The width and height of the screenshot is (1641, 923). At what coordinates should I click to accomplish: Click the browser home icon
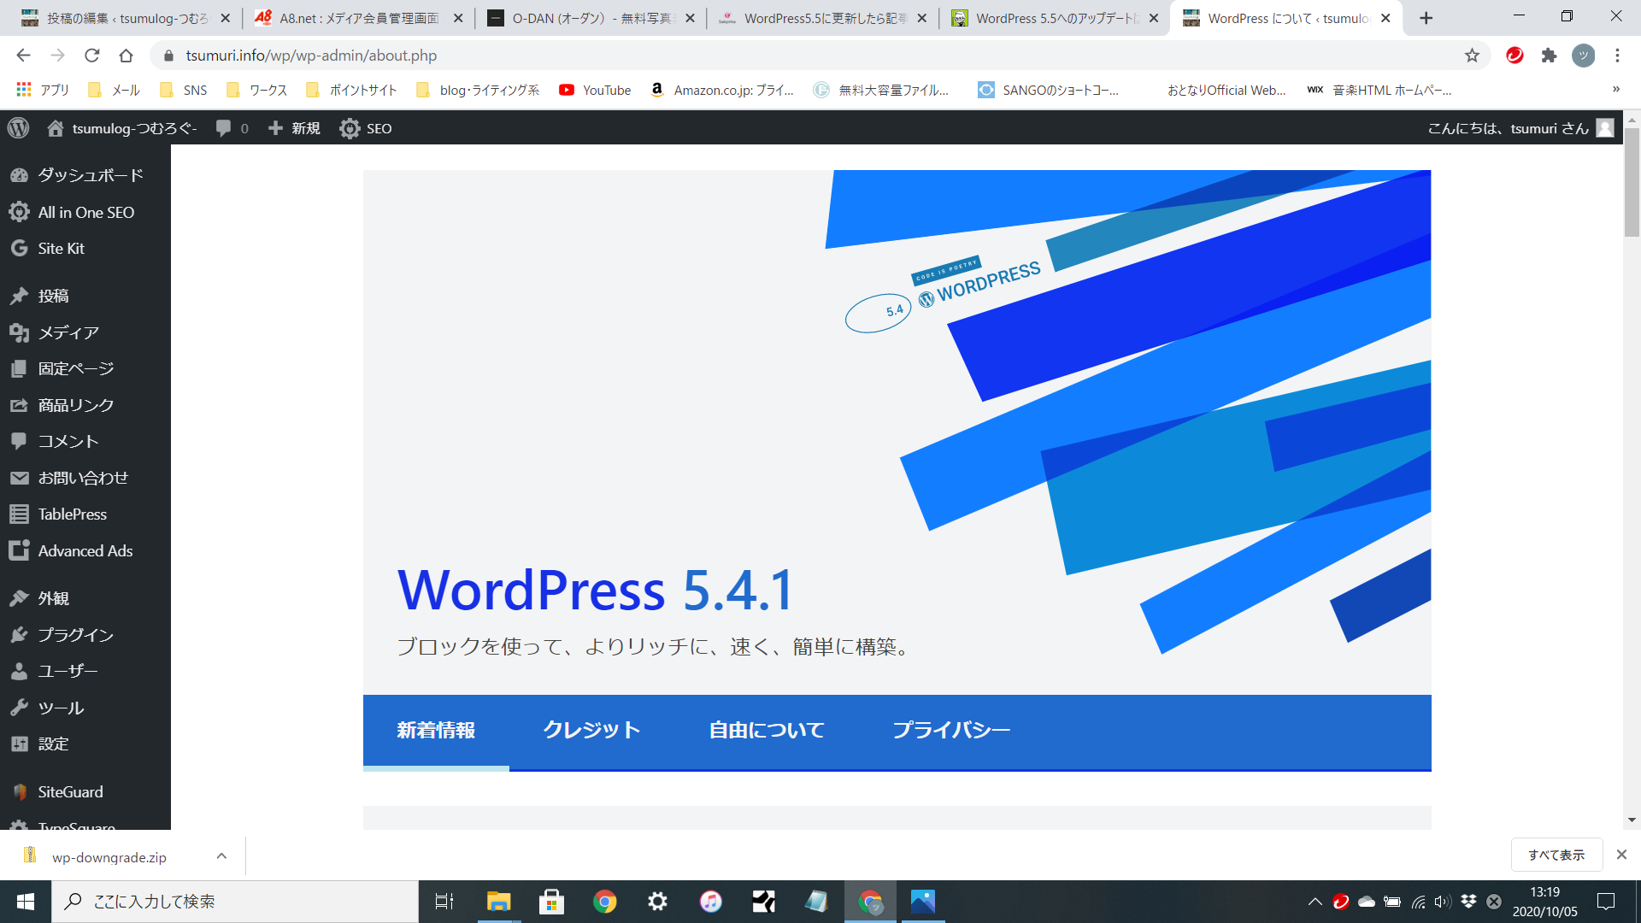[x=126, y=56]
